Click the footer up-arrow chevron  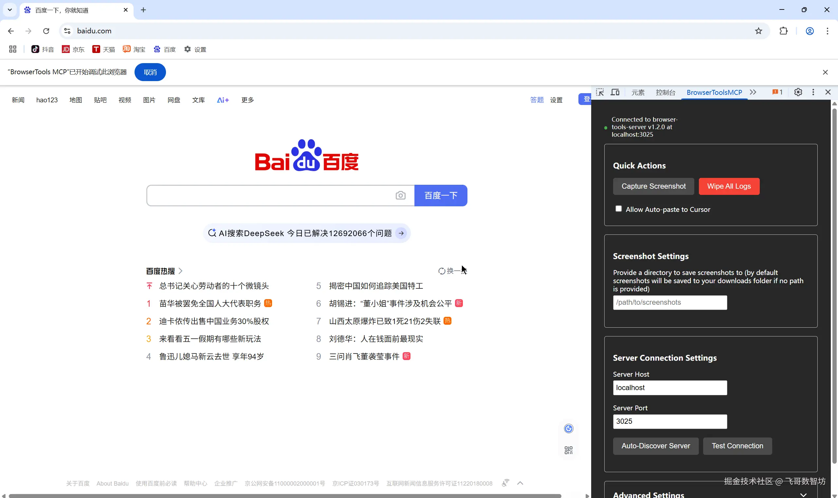[520, 483]
